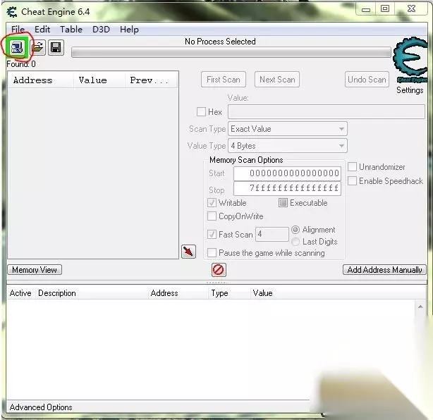Open Advanced Options
Viewport: 433px width, 420px height.
pos(41,407)
